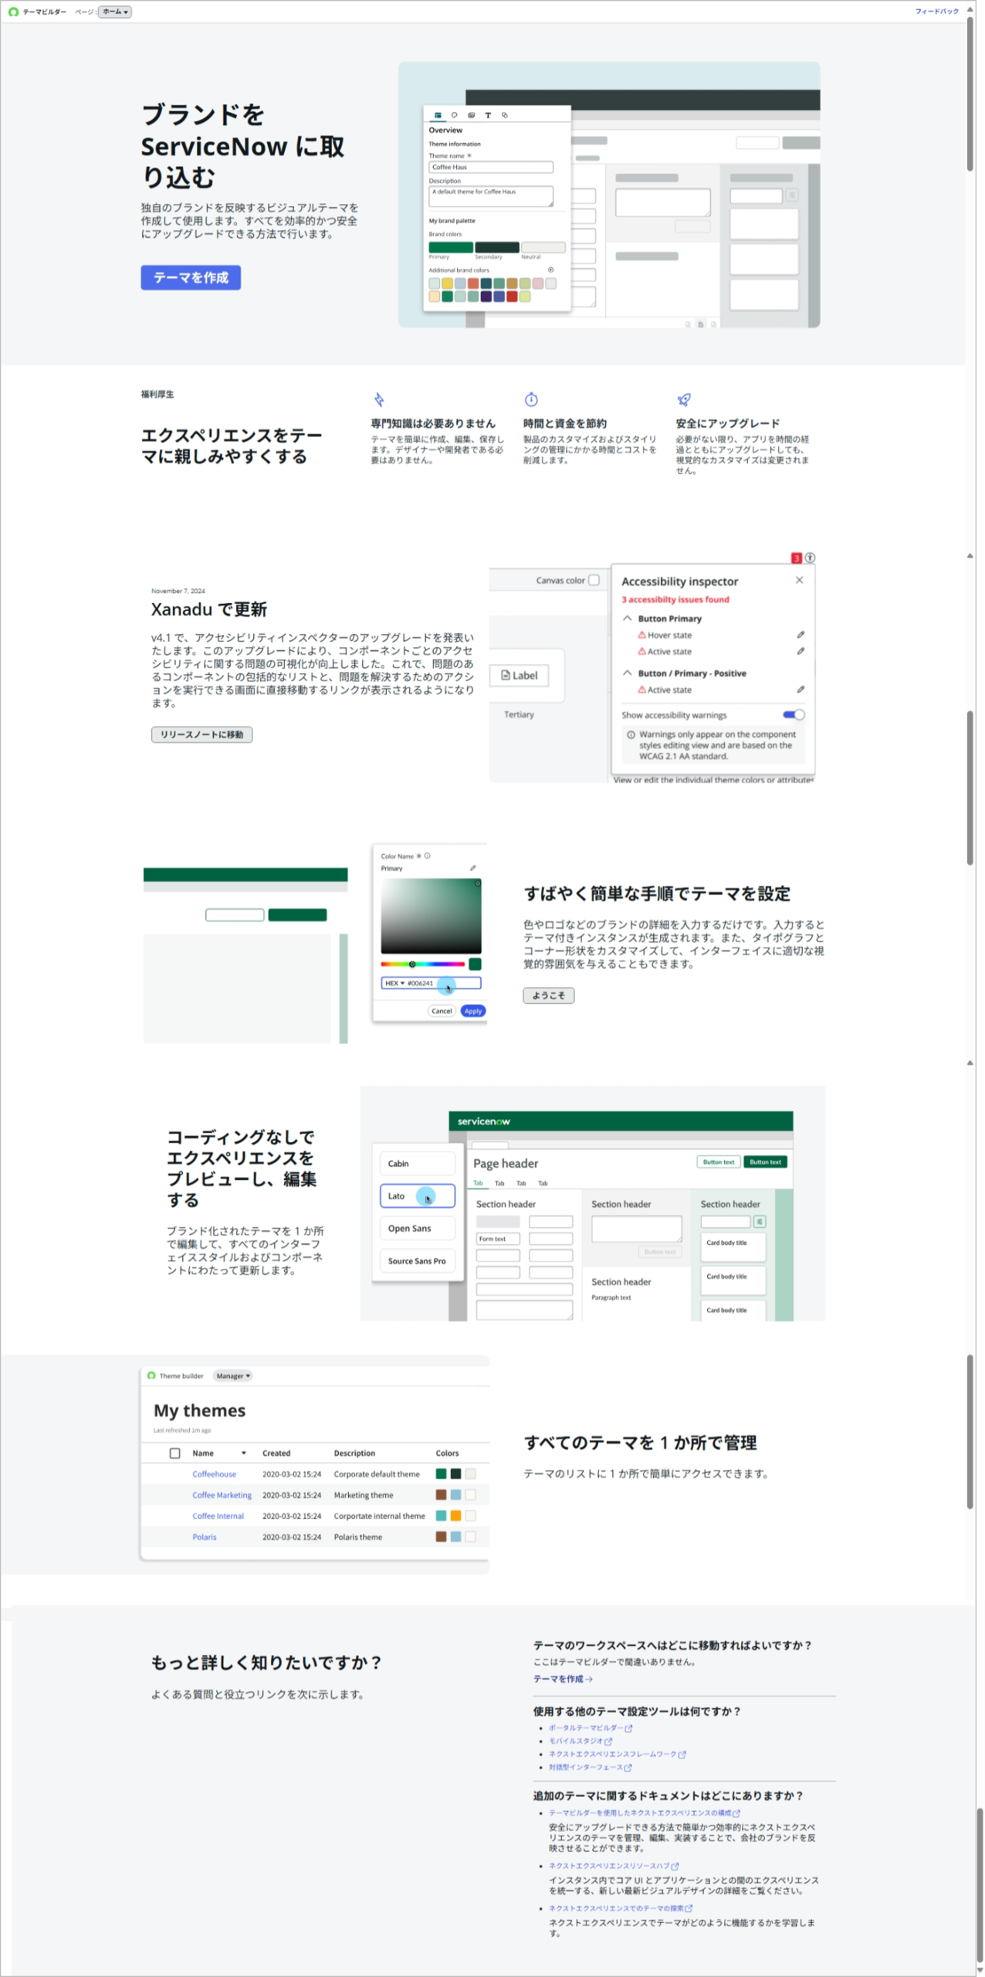Toggle the Show accessibility warnings switch
The image size is (985, 1977).
[x=794, y=714]
